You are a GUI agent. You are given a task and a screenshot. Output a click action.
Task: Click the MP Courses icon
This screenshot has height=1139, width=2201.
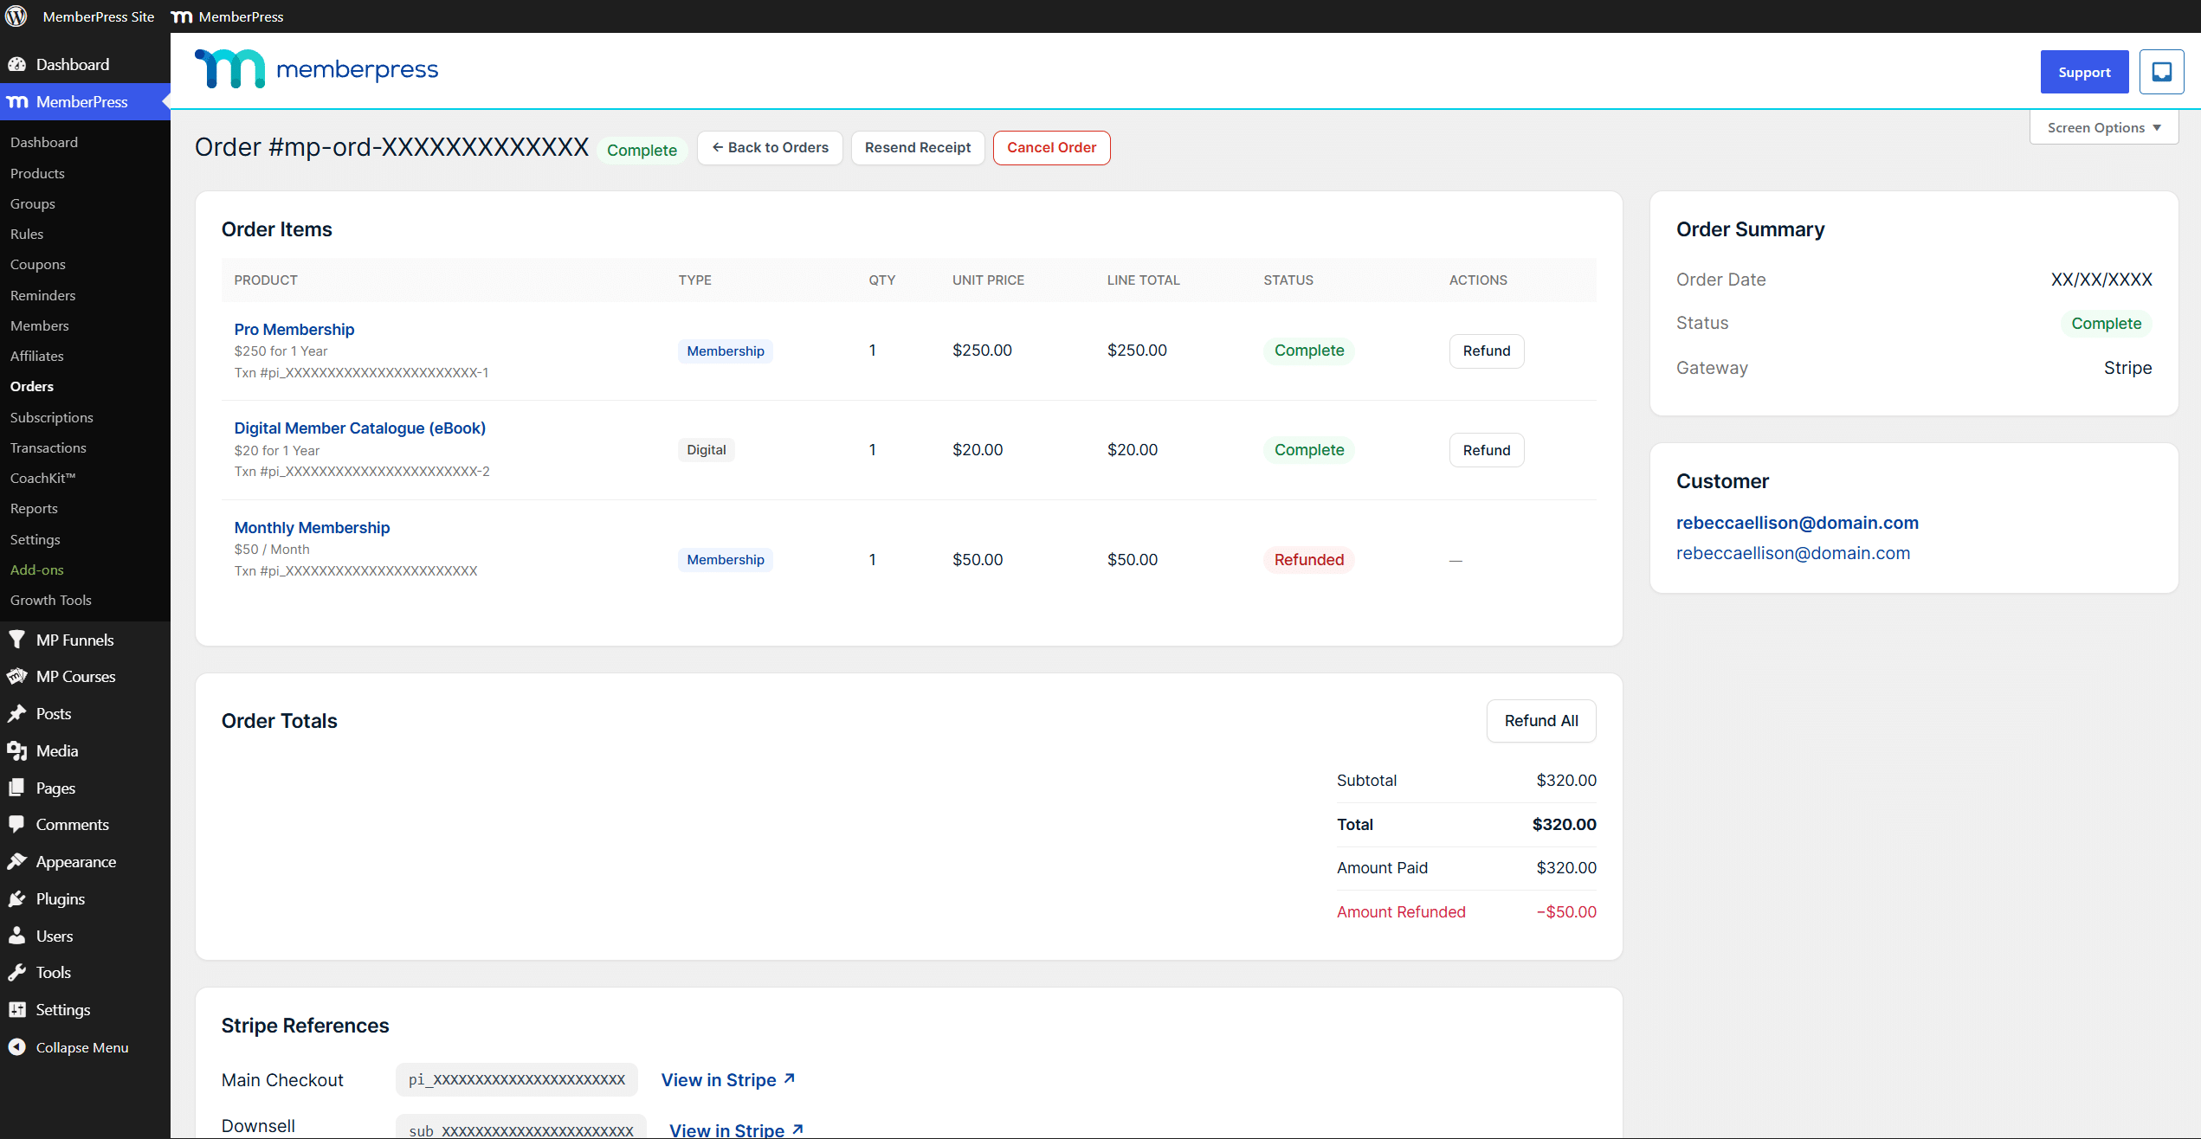tap(17, 676)
